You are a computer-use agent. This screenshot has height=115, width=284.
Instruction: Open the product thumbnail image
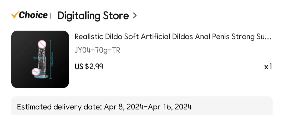(40, 59)
